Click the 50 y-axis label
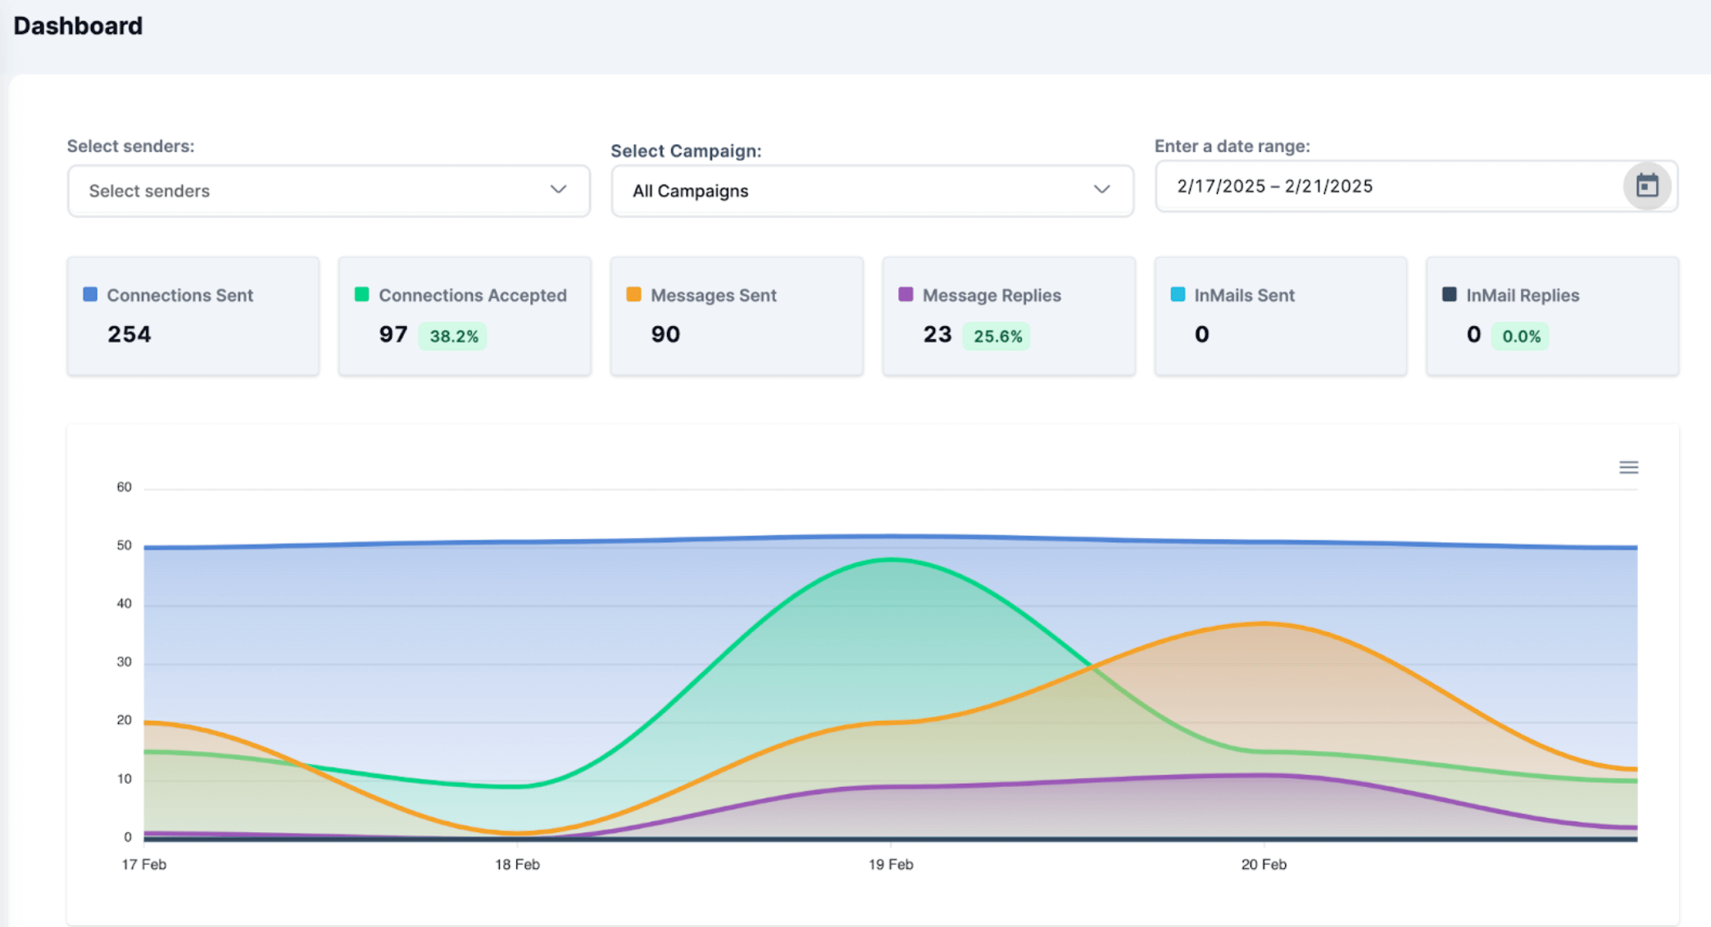1711x927 pixels. [x=124, y=545]
